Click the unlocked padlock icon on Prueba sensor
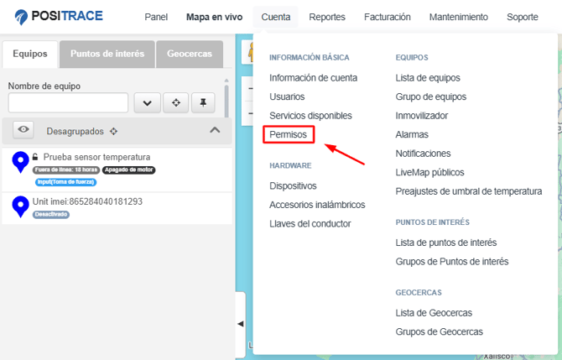 coord(35,157)
